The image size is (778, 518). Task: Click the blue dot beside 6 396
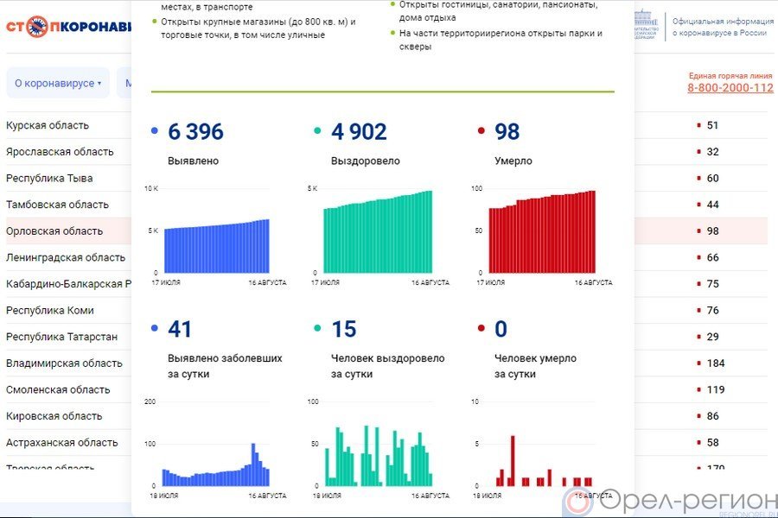[155, 132]
